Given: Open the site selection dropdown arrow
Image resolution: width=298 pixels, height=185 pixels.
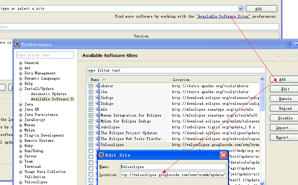Looking at the screenshot, I should [240, 9].
